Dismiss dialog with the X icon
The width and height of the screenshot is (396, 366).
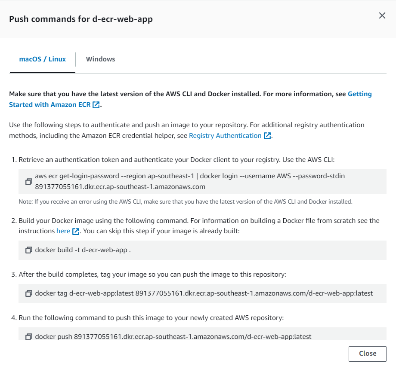coord(382,16)
